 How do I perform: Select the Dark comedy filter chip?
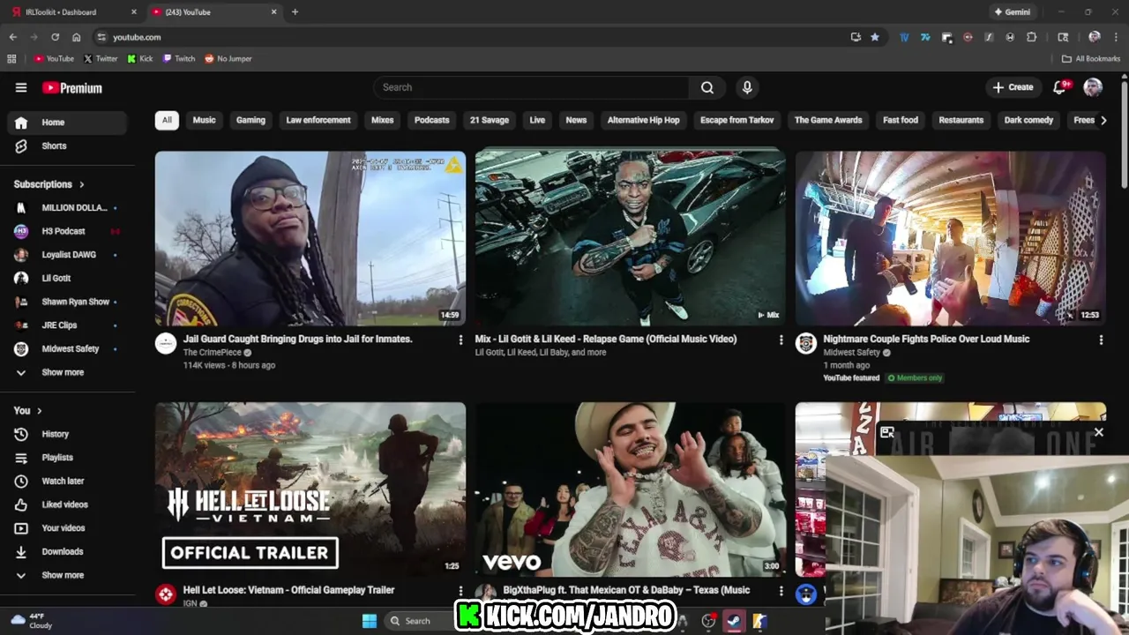[x=1028, y=120]
